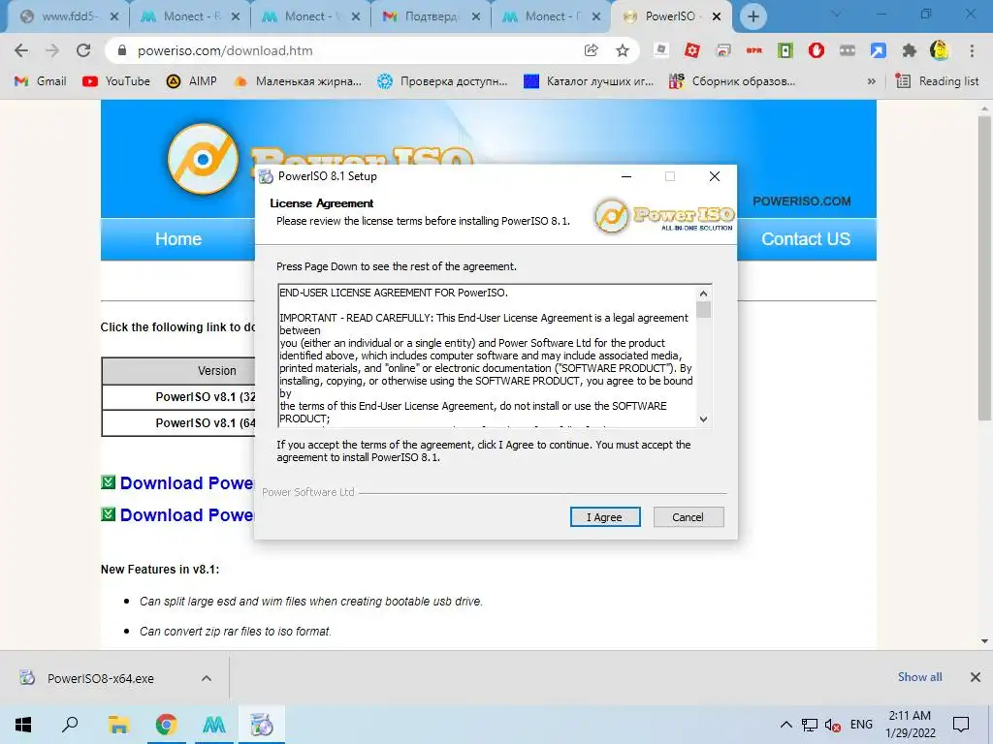Open the red BTR extension
This screenshot has width=993, height=744.
[x=753, y=50]
